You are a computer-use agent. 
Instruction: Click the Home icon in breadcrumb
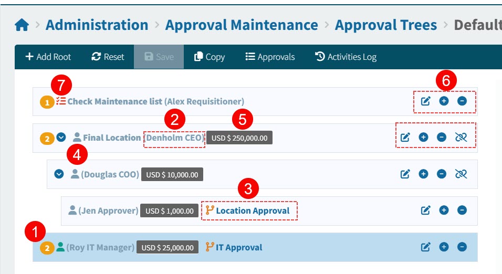tap(22, 25)
